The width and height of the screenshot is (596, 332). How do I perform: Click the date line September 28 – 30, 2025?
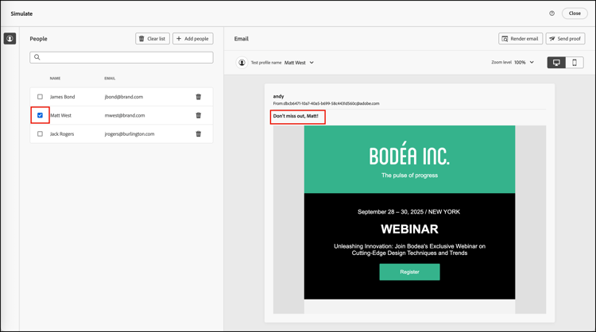coord(408,211)
